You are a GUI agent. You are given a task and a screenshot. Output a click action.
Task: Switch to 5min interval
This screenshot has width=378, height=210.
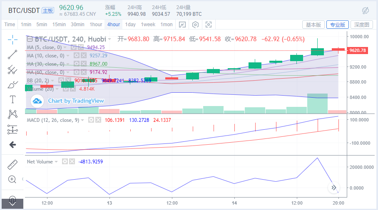click(x=42, y=25)
